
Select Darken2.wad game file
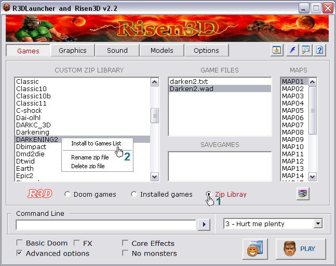coord(220,89)
